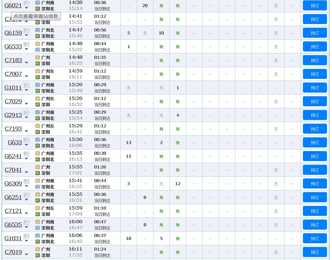Click the ID card icon beside G6535
Viewport: 332px width, 260px height.
[x=26, y=222]
